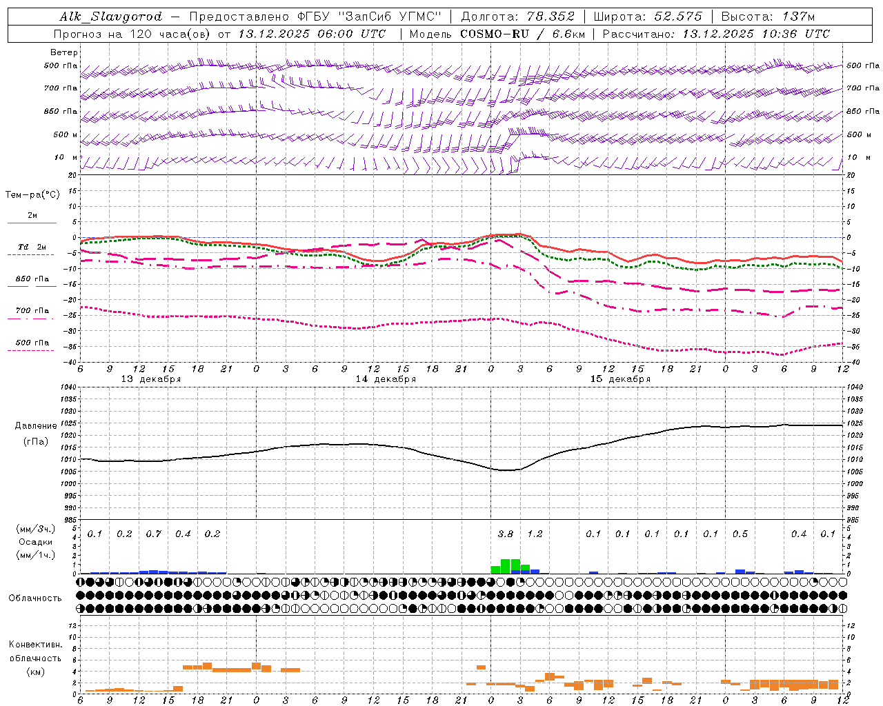Click the '700 гПа' temperature legend entry
The height and width of the screenshot is (706, 883).
(32, 311)
